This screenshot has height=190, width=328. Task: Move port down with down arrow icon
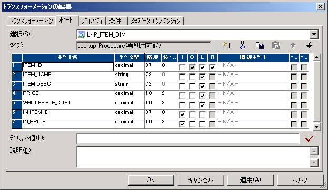(309, 45)
